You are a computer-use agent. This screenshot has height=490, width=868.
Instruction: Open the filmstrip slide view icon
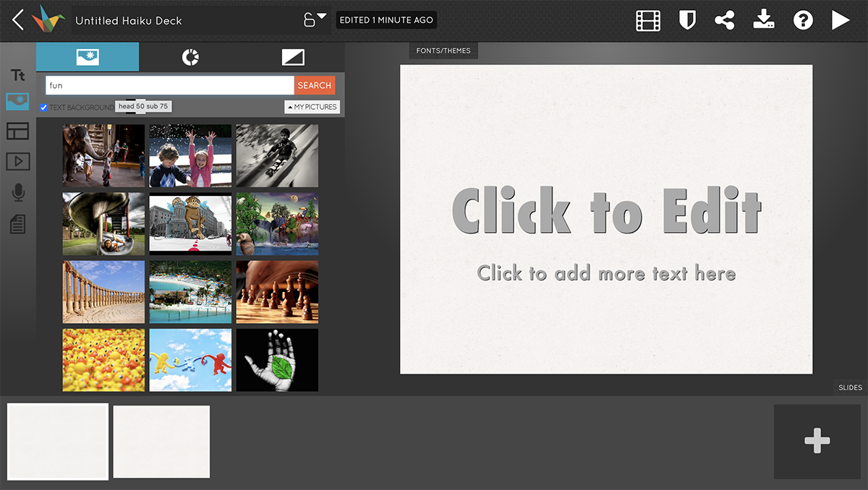click(x=648, y=20)
